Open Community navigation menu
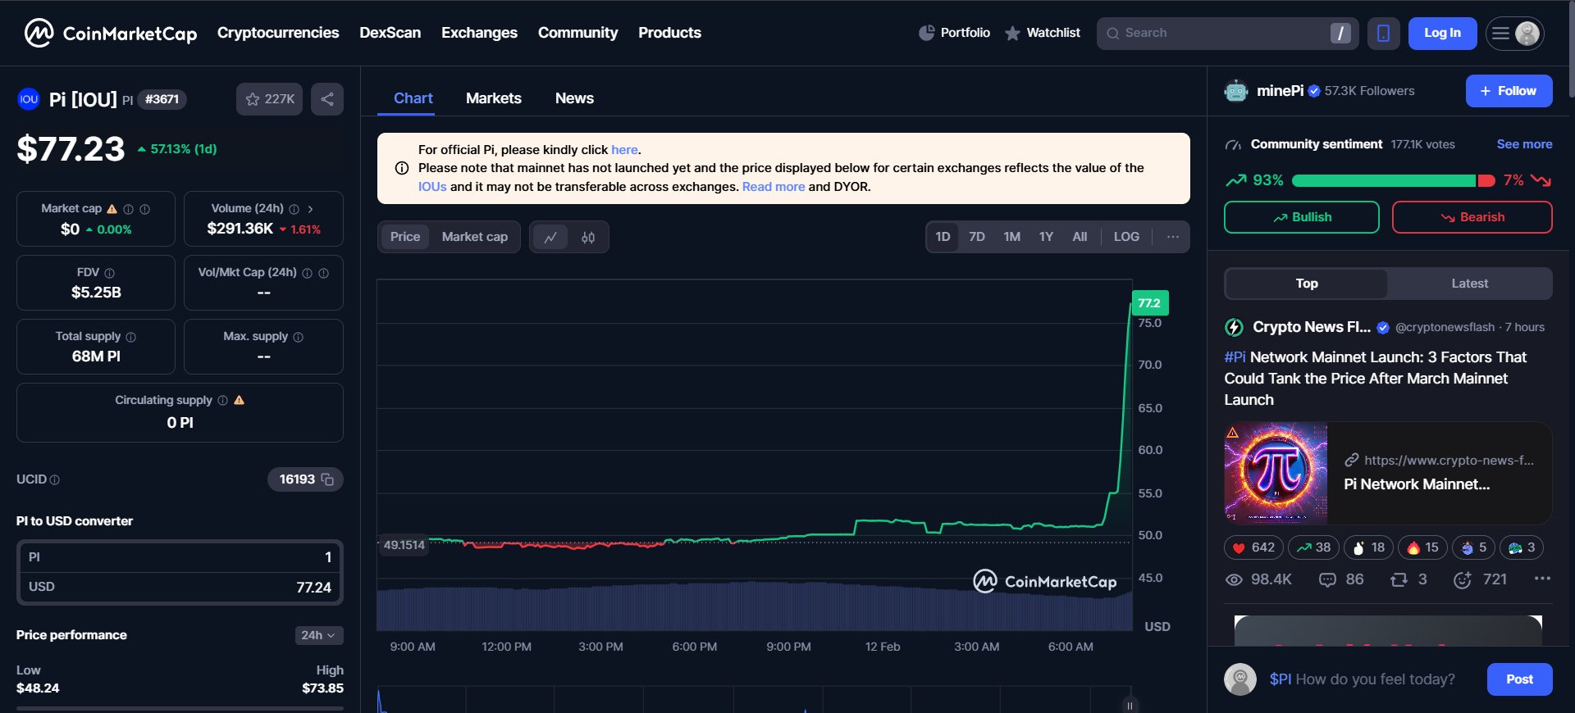This screenshot has width=1575, height=713. pos(577,33)
